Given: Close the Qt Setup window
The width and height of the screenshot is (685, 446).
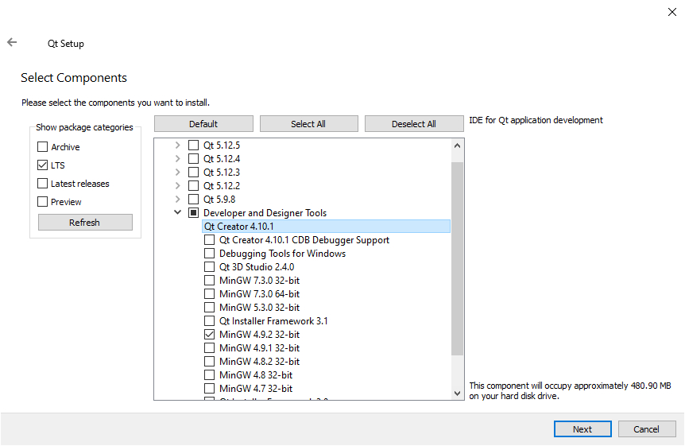Looking at the screenshot, I should coord(672,12).
